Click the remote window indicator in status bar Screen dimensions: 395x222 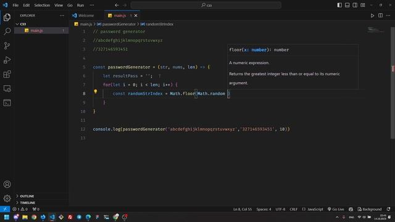[x=5, y=209]
